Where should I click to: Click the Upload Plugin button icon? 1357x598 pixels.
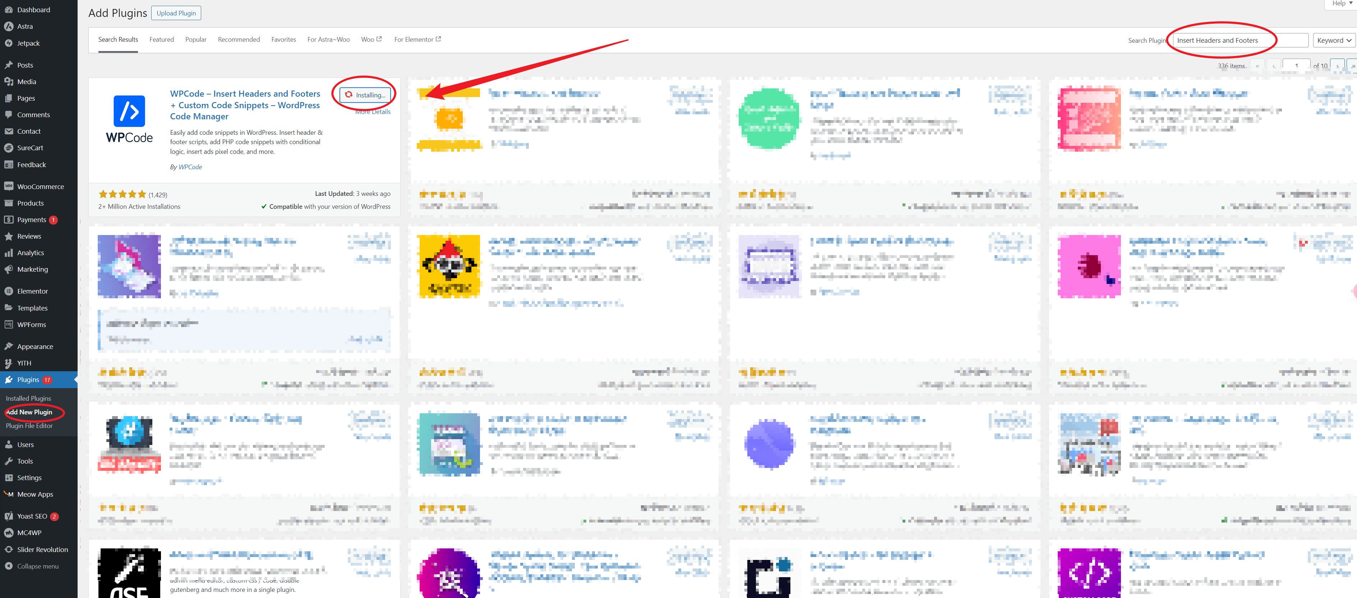coord(175,13)
